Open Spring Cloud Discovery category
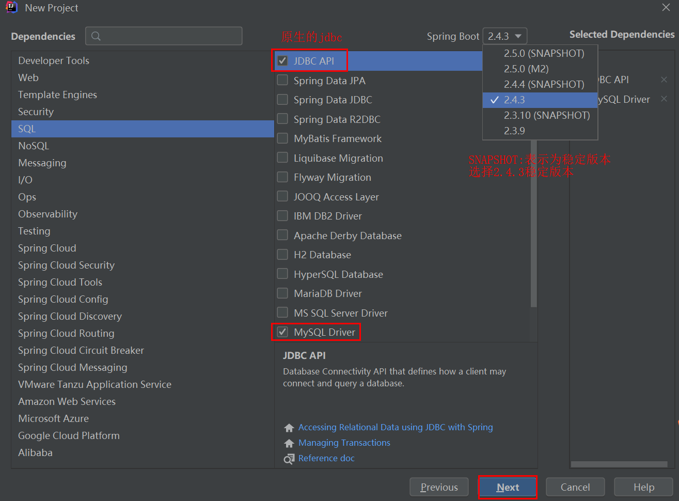Viewport: 679px width, 501px height. 143,316
